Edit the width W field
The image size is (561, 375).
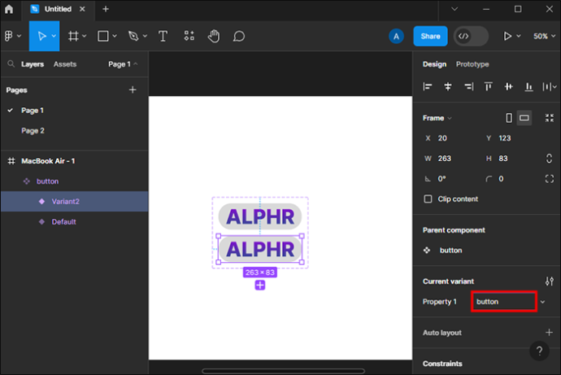451,158
